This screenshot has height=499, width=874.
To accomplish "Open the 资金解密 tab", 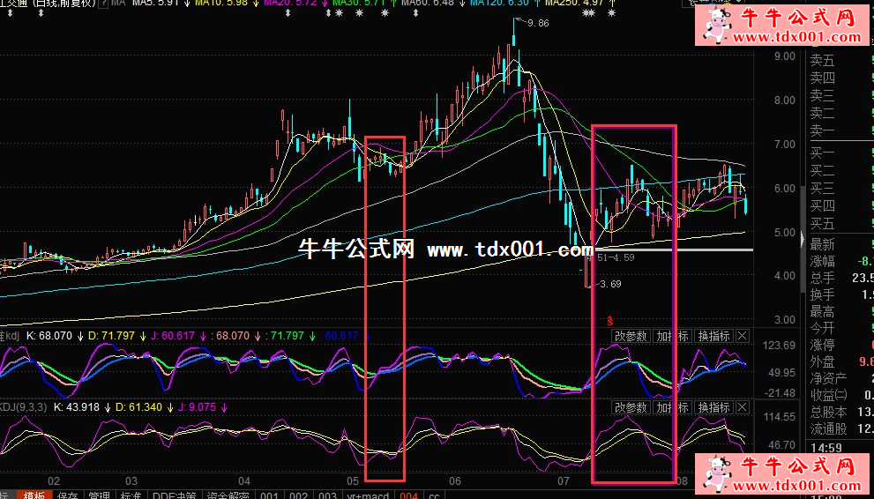I will pyautogui.click(x=228, y=495).
